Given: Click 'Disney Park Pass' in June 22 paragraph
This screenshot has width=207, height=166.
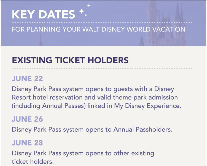Looking at the screenshot, I should click(x=36, y=89).
